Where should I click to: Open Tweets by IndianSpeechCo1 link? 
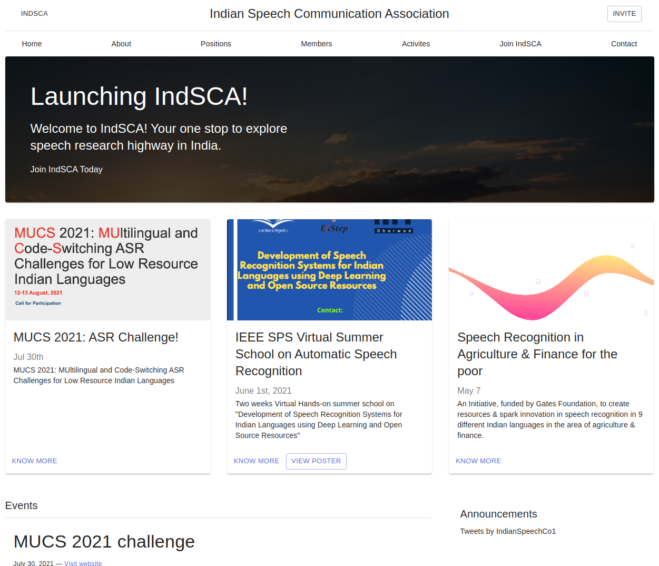click(x=508, y=531)
